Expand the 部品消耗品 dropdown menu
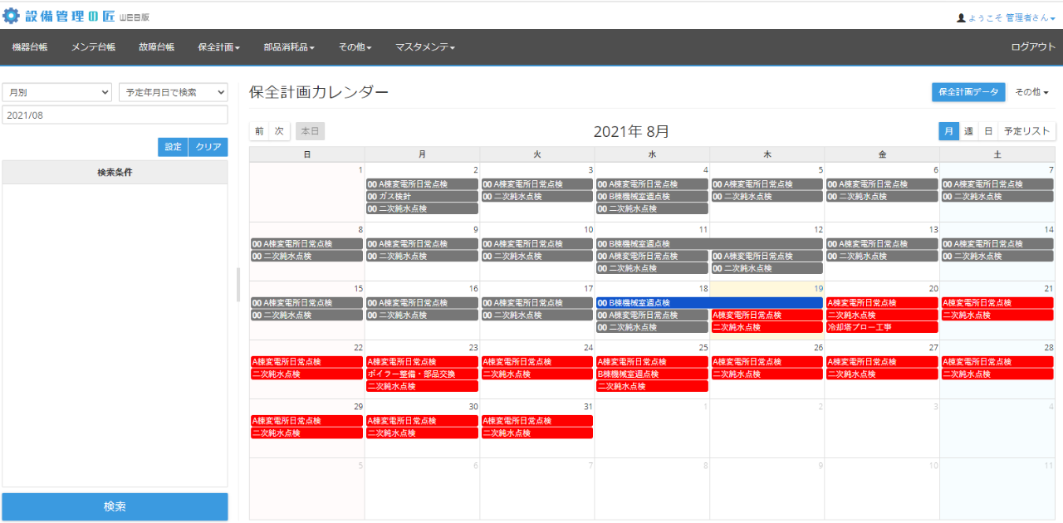The height and width of the screenshot is (523, 1063). pyautogui.click(x=288, y=47)
